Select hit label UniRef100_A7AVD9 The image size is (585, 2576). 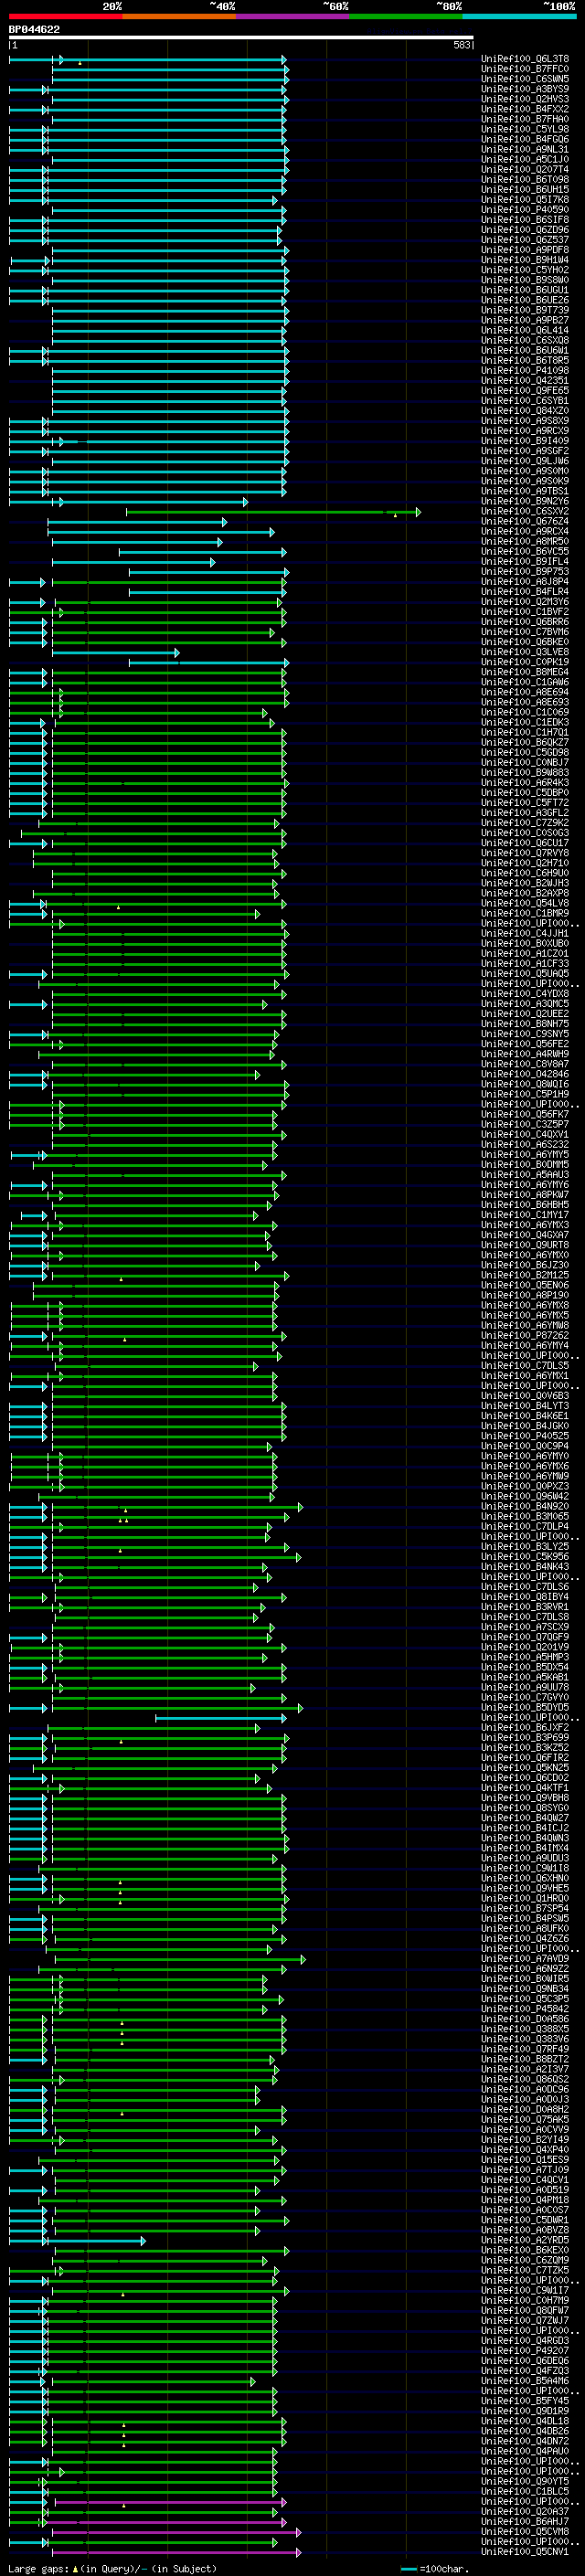525,1959
